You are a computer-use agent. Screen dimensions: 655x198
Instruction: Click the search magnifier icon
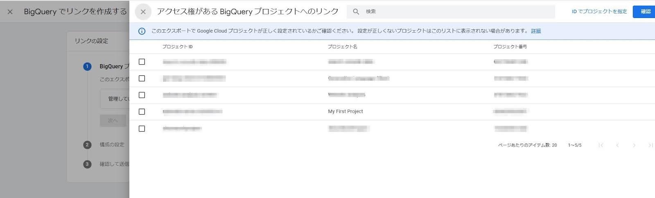[356, 12]
